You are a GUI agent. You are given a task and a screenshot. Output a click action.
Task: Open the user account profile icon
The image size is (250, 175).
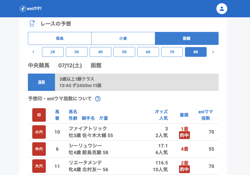222,9
